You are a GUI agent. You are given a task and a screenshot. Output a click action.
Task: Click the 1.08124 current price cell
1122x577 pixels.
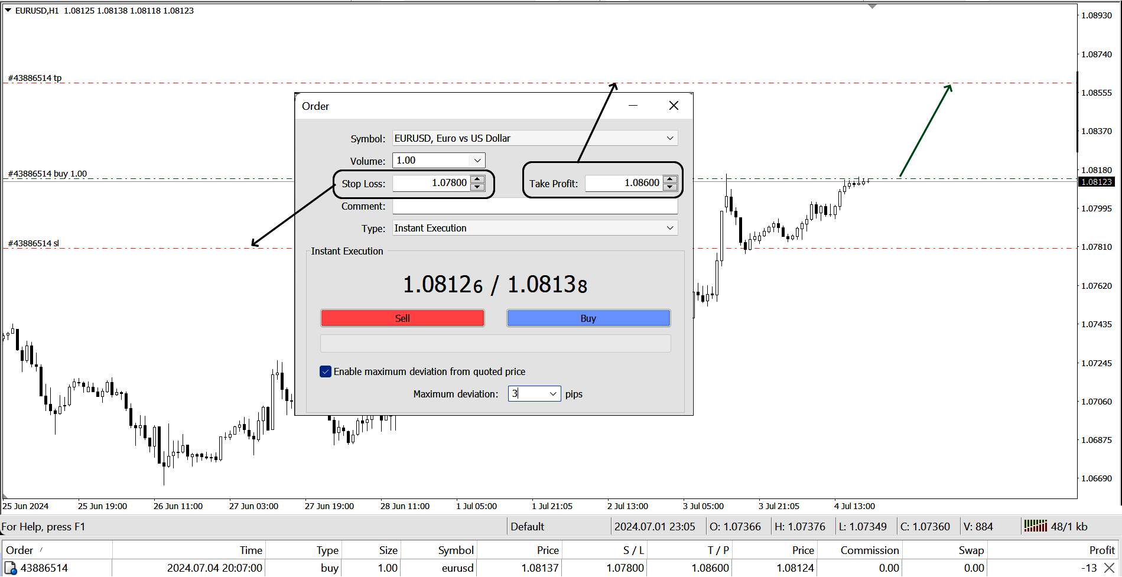point(795,568)
